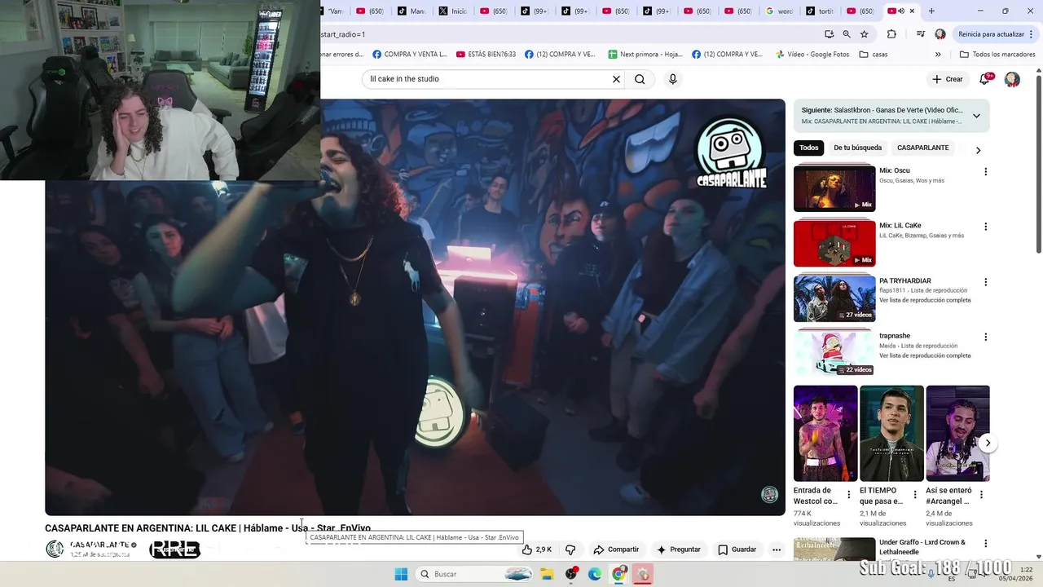This screenshot has width=1043, height=587.
Task: Open Chrome from the taskbar
Action: (618, 575)
